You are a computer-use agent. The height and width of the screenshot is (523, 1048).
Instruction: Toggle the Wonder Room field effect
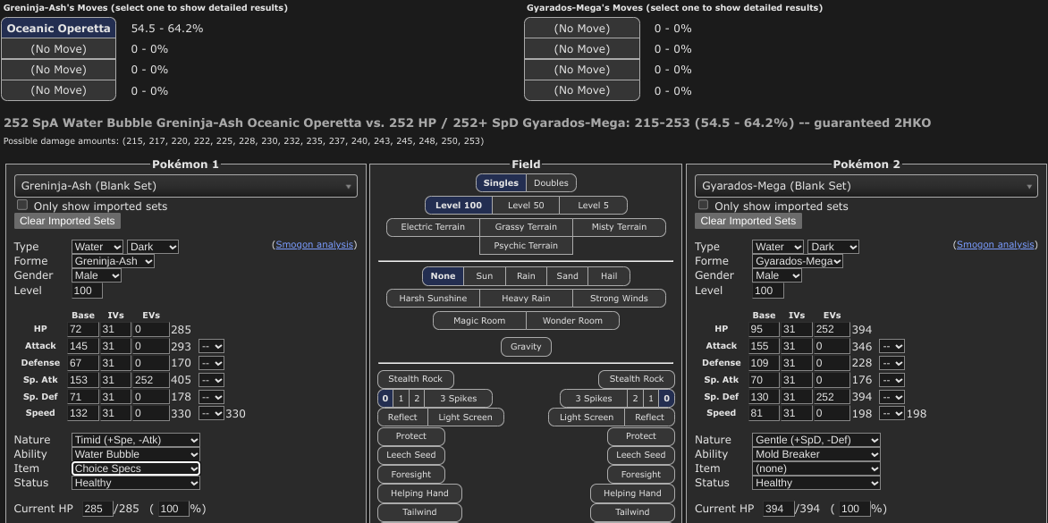pos(573,321)
